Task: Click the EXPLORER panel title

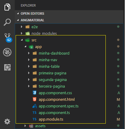Action: point(28,5)
